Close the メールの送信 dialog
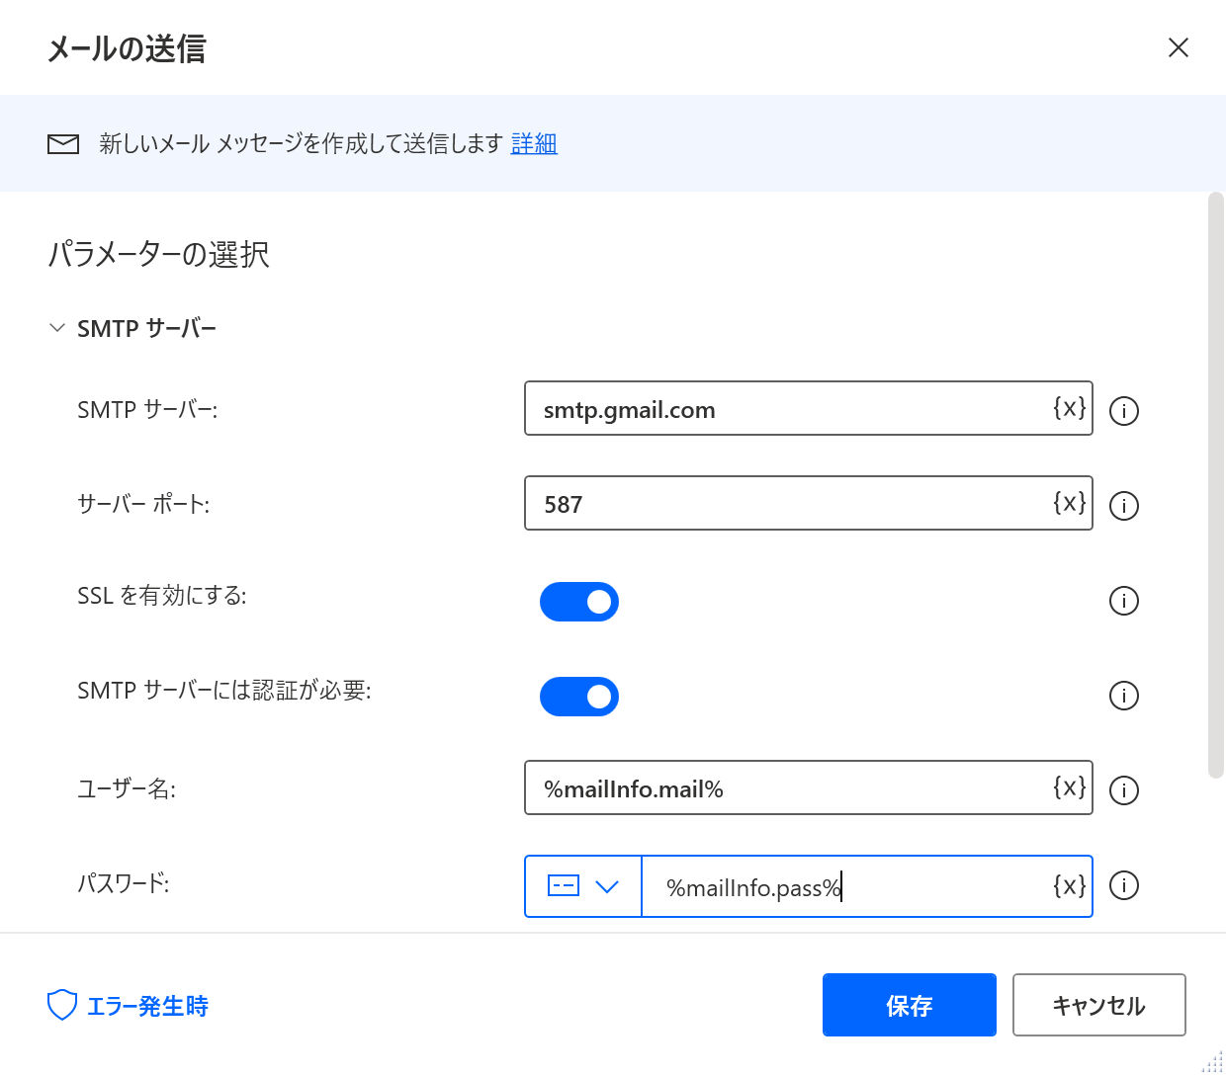The height and width of the screenshot is (1076, 1226). click(x=1179, y=47)
